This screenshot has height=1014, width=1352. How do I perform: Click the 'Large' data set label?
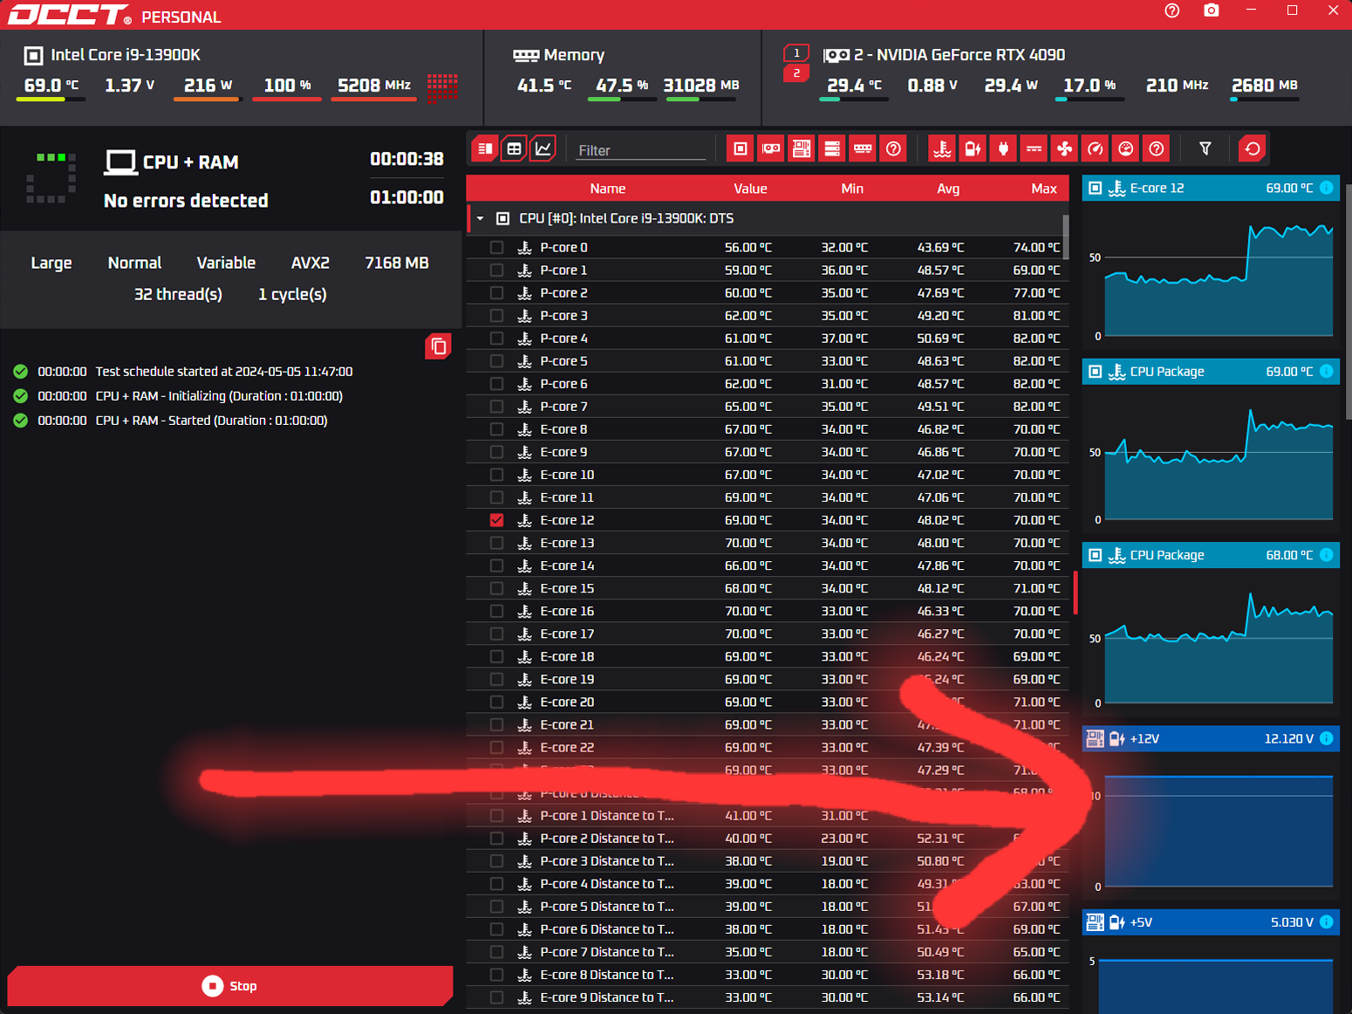(x=51, y=263)
